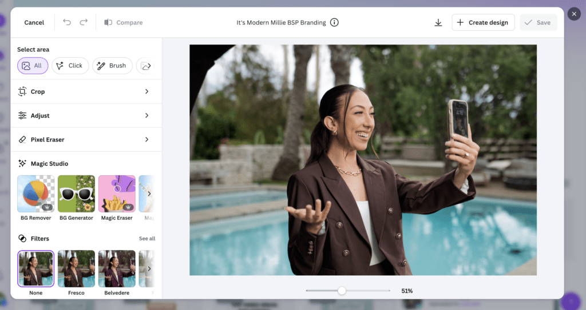This screenshot has width=586, height=310.
Task: Click the redo arrow icon
Action: [84, 22]
